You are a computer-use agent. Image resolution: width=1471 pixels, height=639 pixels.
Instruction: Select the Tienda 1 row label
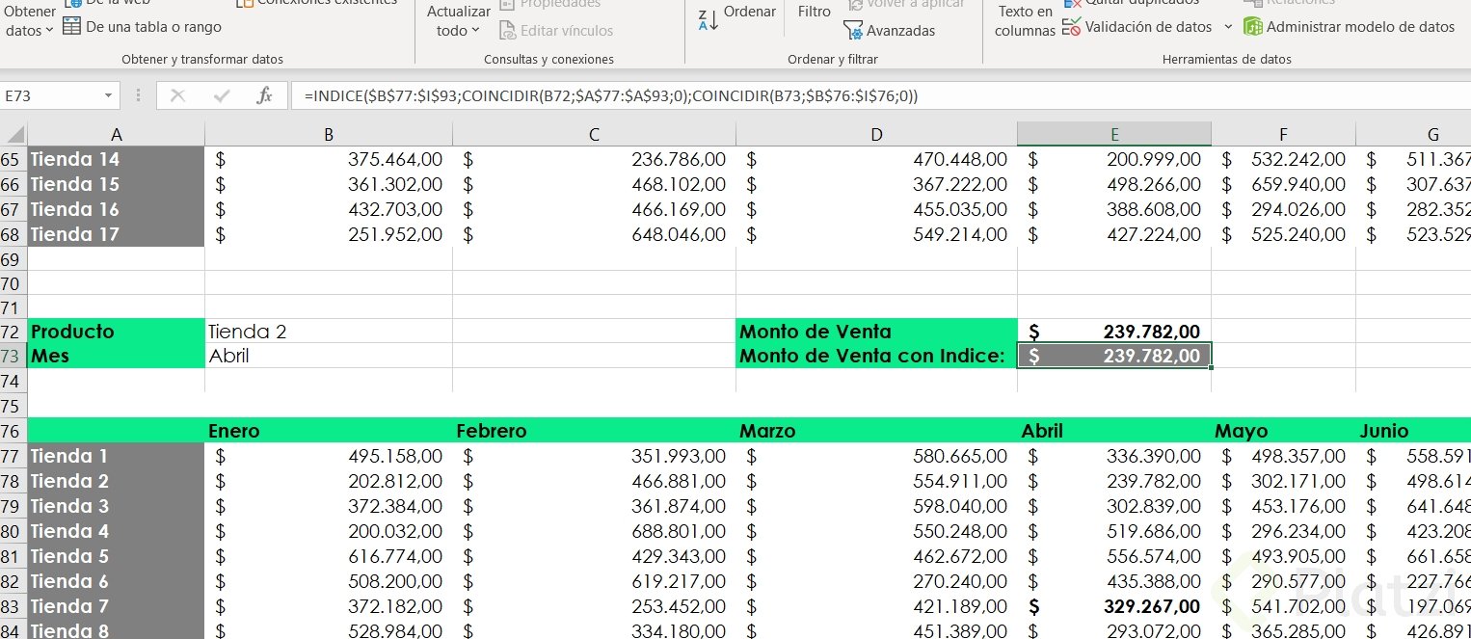click(116, 456)
